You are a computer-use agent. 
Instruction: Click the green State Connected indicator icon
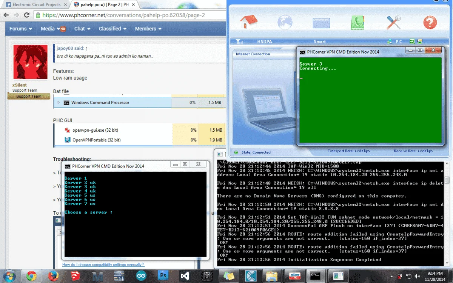236,152
